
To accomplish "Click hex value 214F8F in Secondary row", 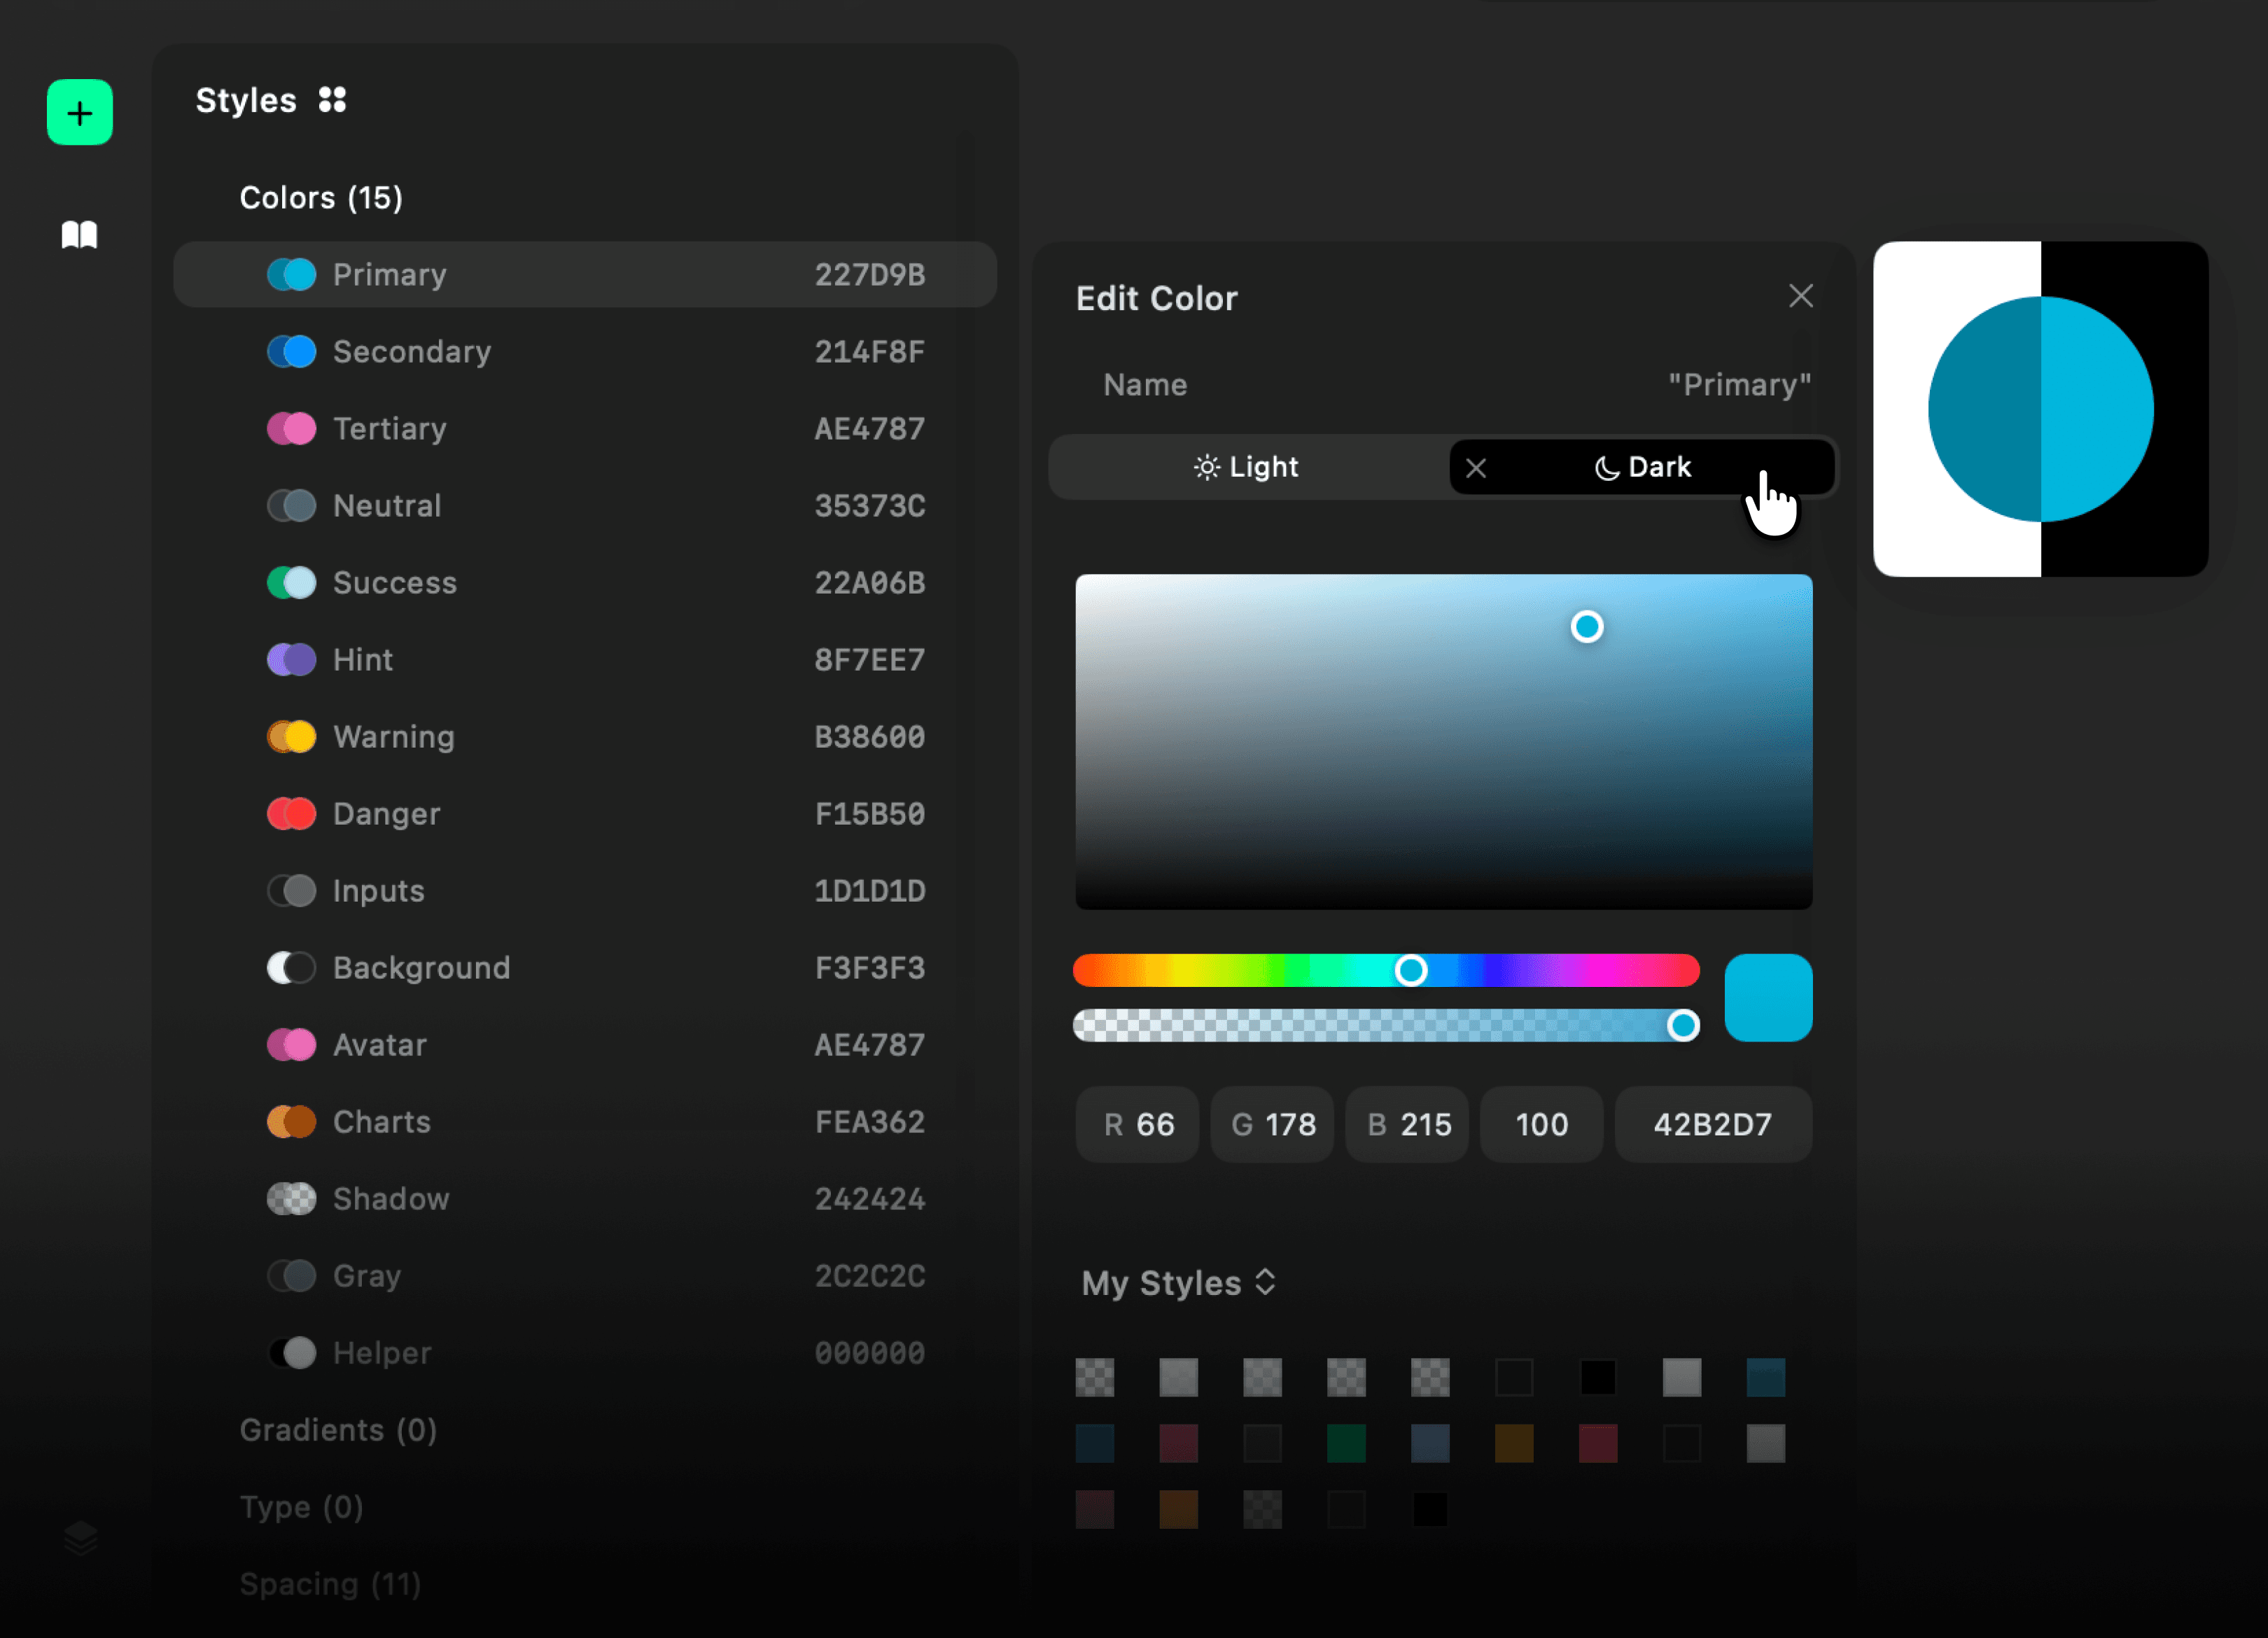I will [869, 351].
